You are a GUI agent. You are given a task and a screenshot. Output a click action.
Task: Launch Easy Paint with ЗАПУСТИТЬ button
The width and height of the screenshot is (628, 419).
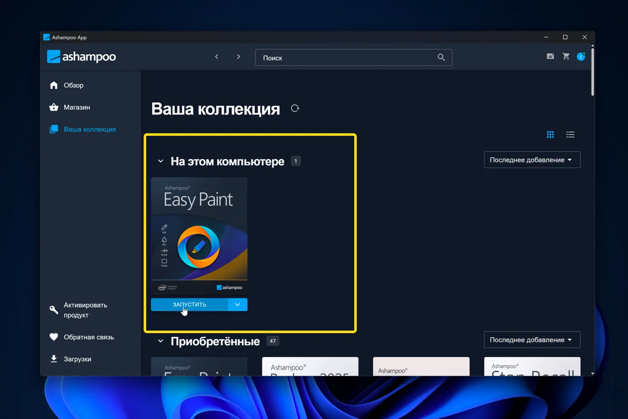(189, 305)
